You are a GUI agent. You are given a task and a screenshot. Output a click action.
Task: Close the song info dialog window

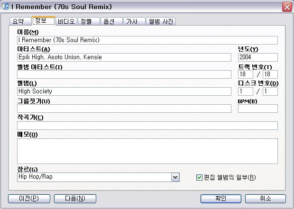pyautogui.click(x=287, y=7)
